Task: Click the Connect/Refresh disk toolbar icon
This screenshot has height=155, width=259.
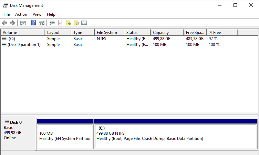Action: pos(52,23)
